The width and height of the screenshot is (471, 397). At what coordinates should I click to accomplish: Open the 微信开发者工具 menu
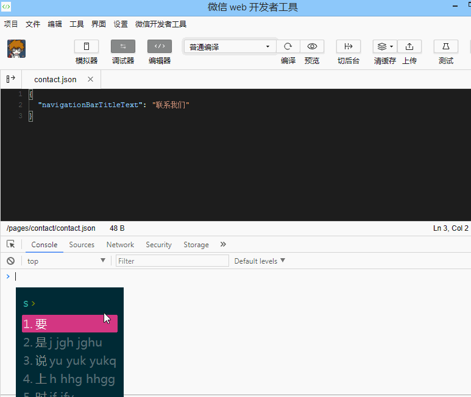pyautogui.click(x=161, y=24)
